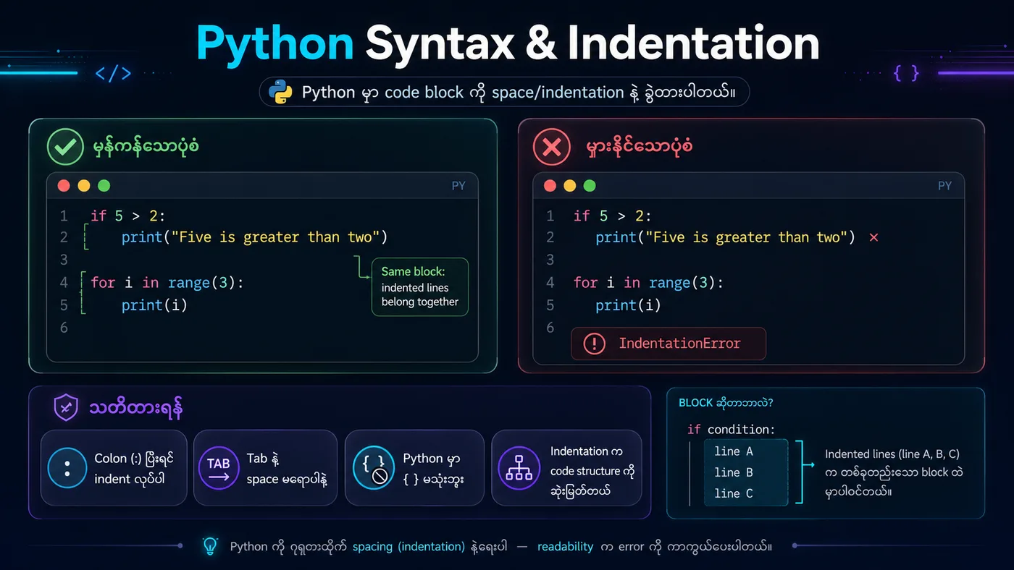Click the red X circle icon
The width and height of the screenshot is (1014, 570).
pyautogui.click(x=552, y=147)
